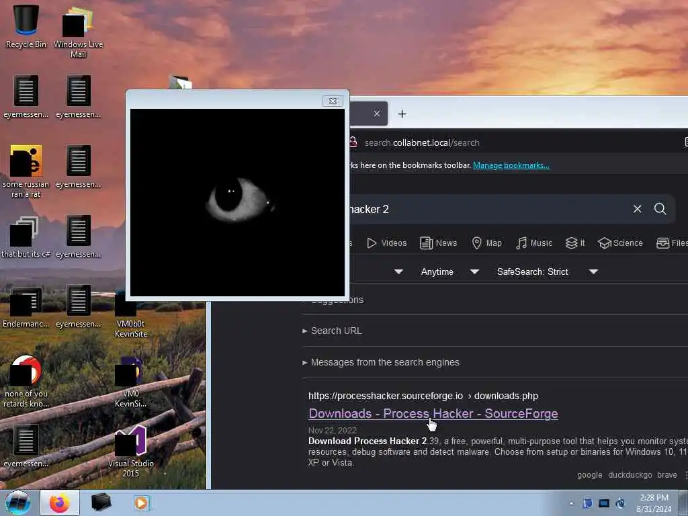Close the eye image popup window

(333, 101)
